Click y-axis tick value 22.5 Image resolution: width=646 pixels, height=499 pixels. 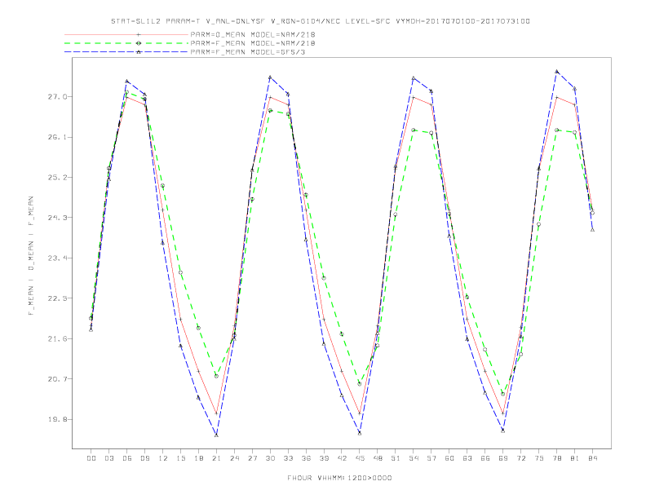pos(57,298)
